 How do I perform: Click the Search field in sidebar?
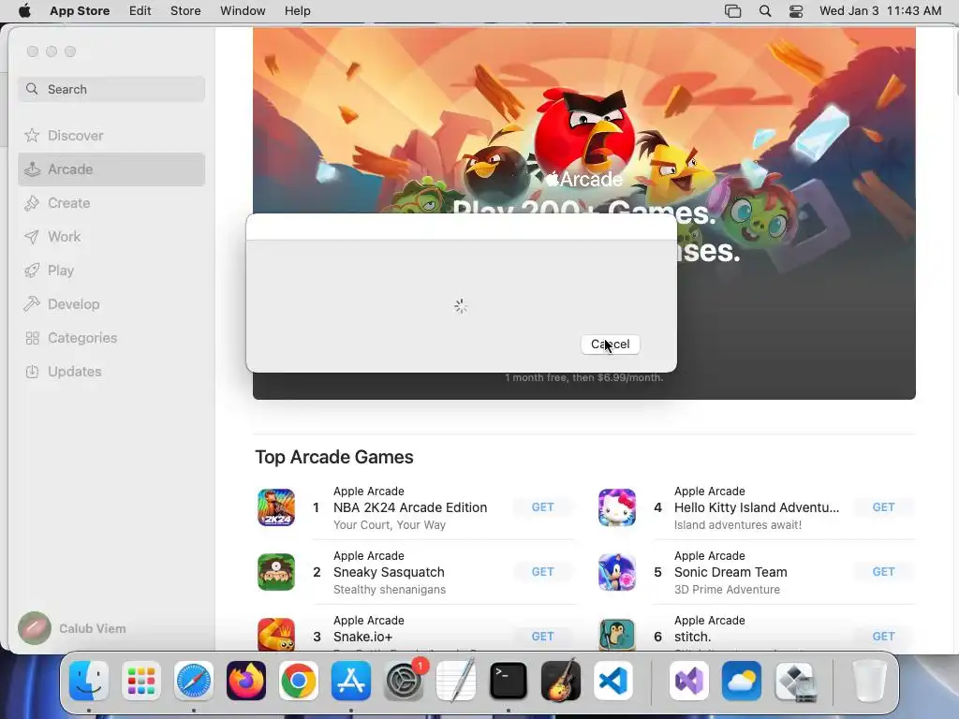pyautogui.click(x=111, y=89)
